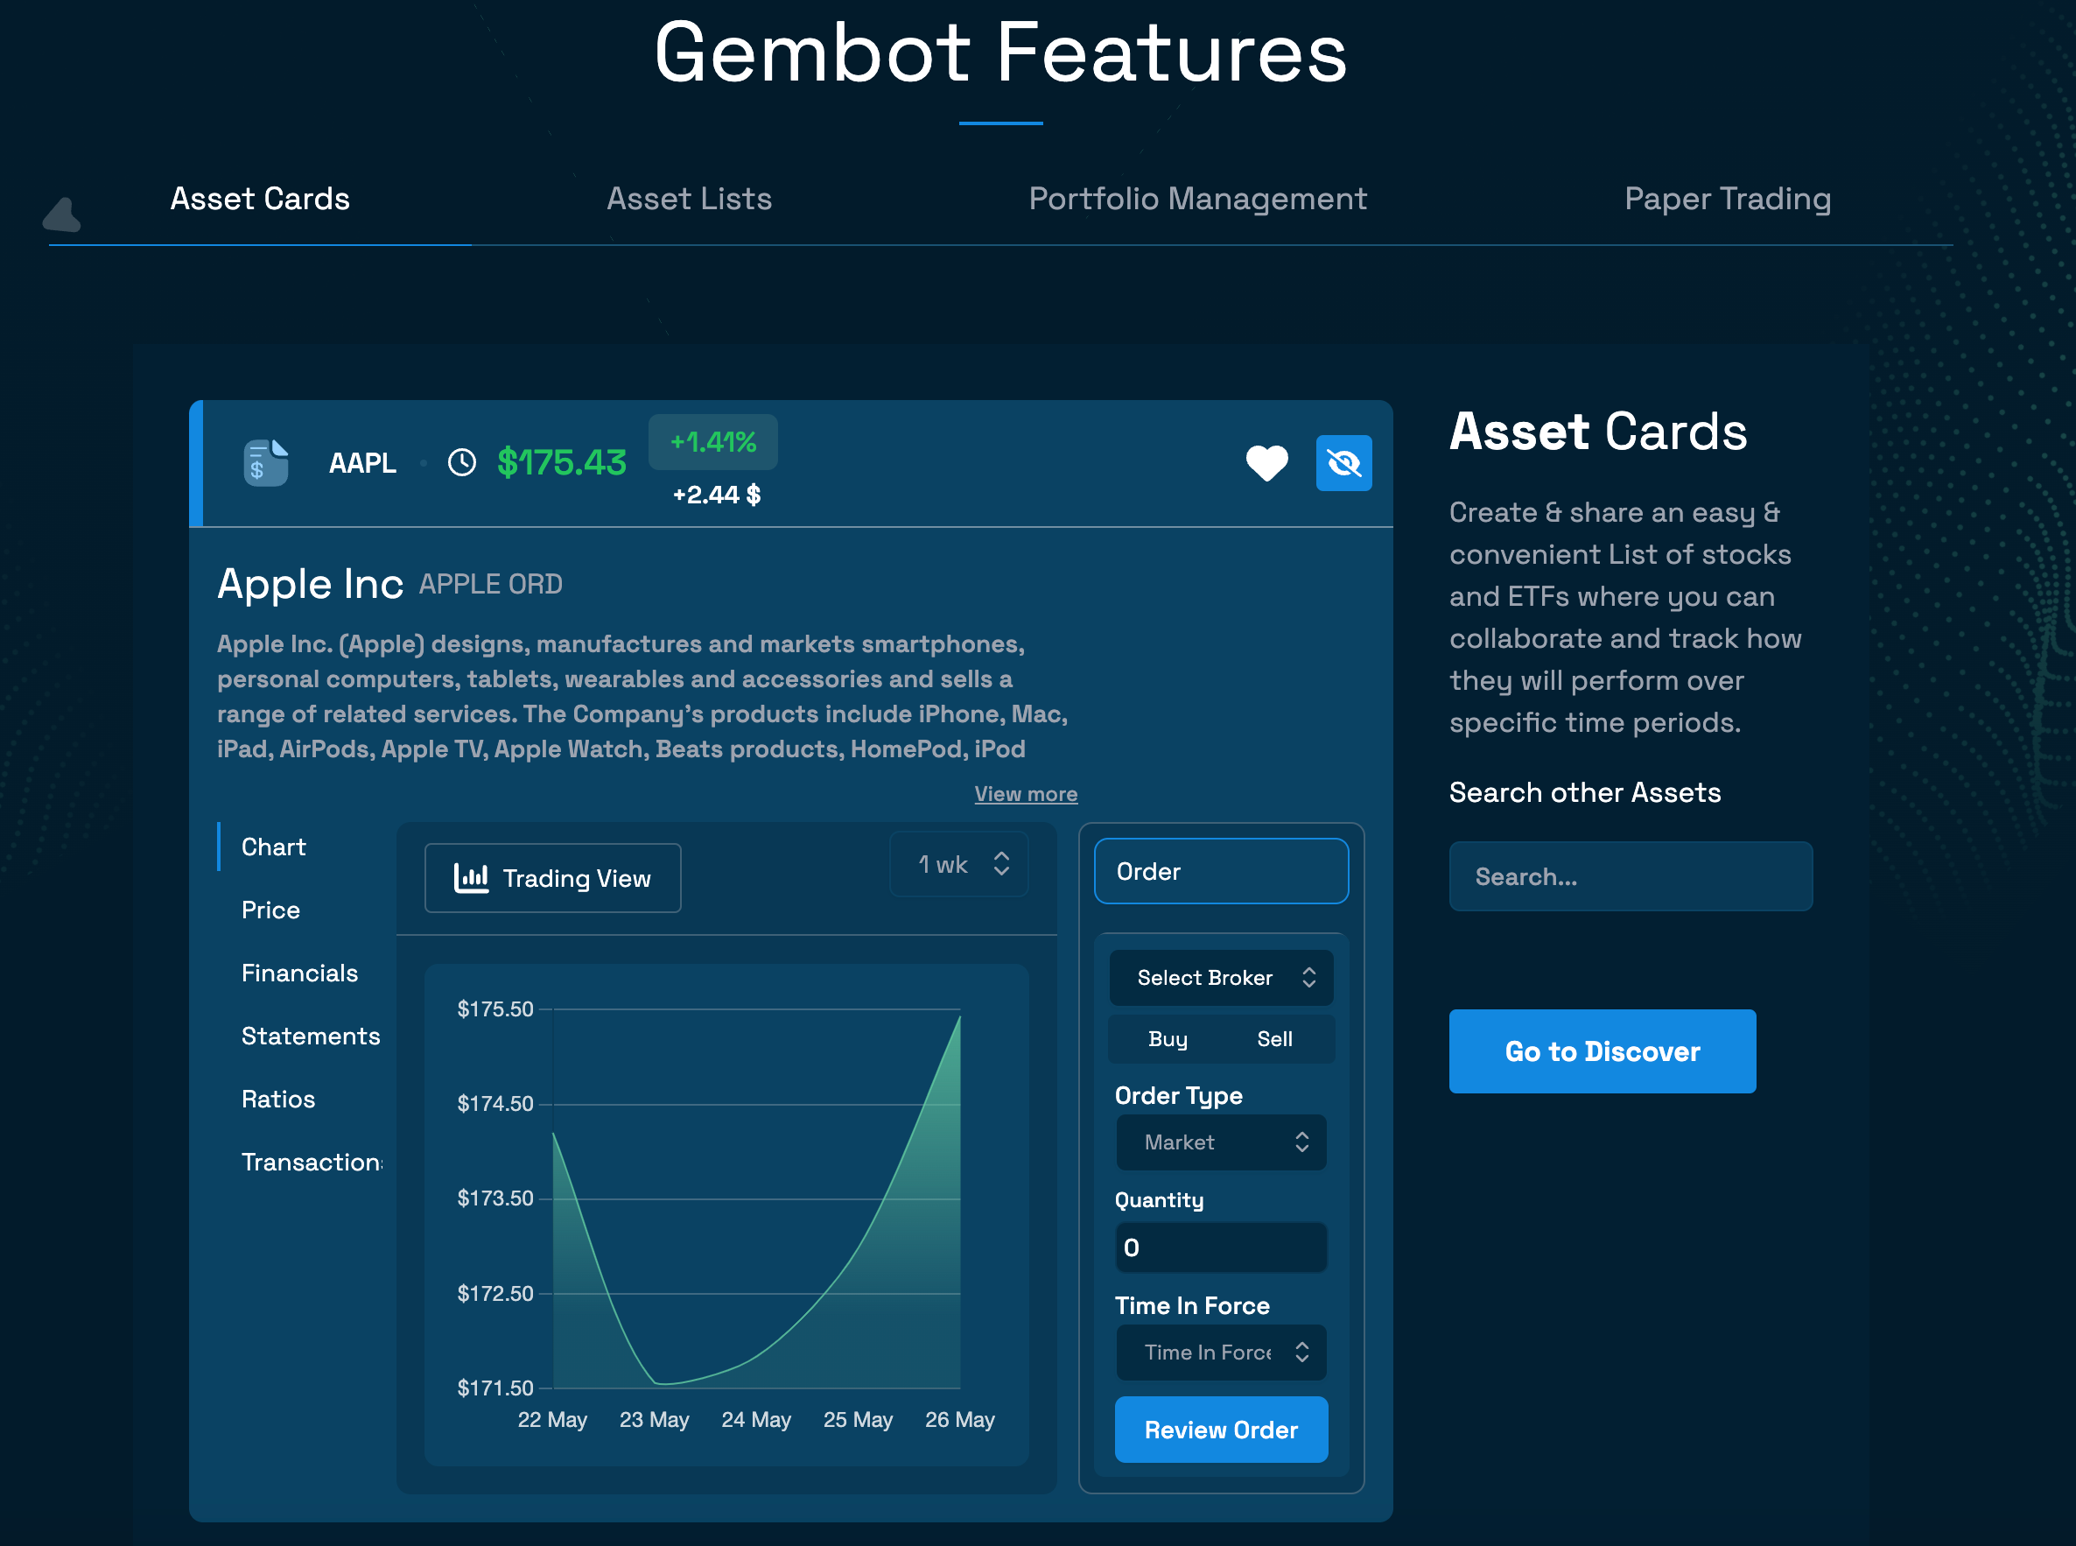Expand the Apple description via View more
Image resolution: width=2076 pixels, height=1546 pixels.
1025,794
